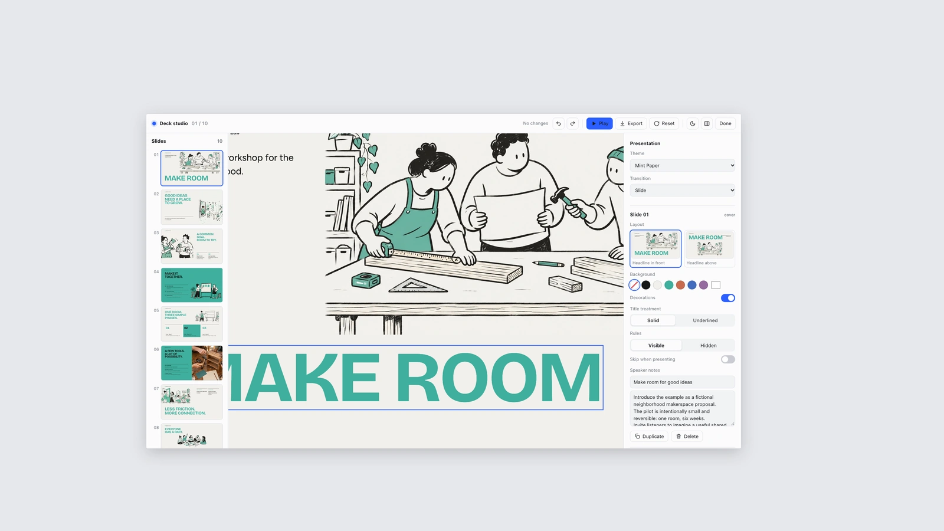Select slide 08 thumbnail Everyone has a part
This screenshot has height=531, width=944.
(x=192, y=435)
